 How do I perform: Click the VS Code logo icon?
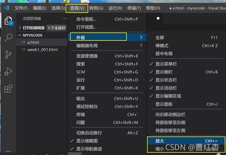[x=7, y=8]
